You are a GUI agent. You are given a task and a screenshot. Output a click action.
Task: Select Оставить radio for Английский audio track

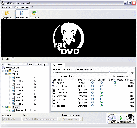[x=92, y=86]
